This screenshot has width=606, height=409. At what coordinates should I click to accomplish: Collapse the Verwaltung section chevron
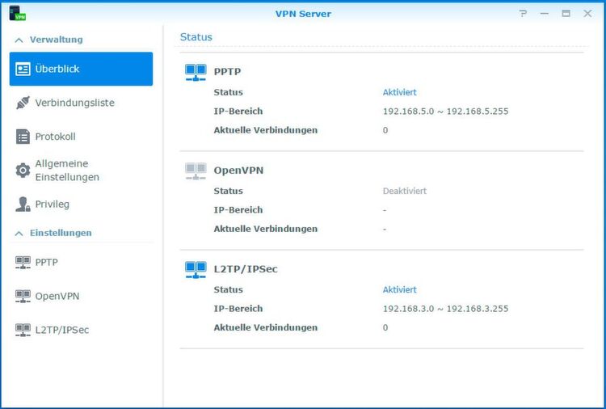pos(19,40)
